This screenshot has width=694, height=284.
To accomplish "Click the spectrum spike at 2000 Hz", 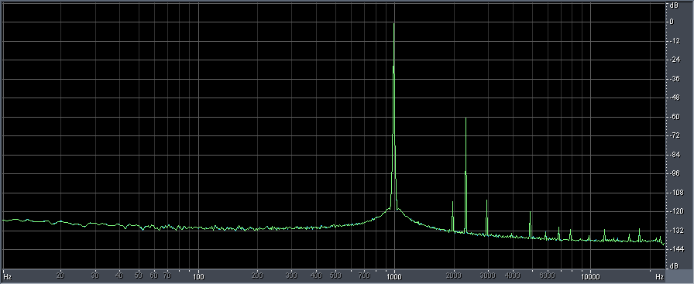I will coord(452,203).
